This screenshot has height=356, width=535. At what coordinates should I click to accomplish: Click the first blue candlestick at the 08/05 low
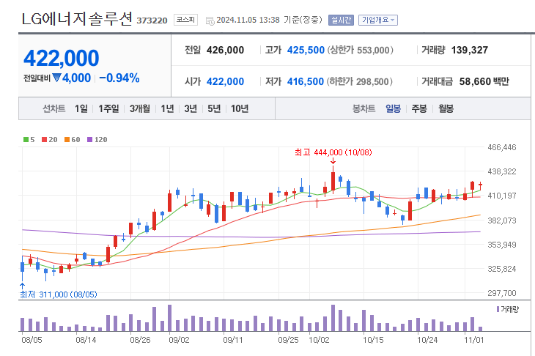tap(22, 267)
